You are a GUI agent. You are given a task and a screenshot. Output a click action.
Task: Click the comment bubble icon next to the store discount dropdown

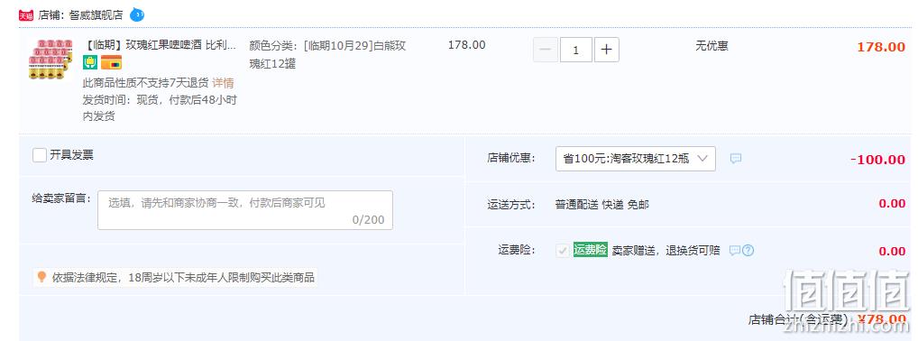click(x=736, y=159)
